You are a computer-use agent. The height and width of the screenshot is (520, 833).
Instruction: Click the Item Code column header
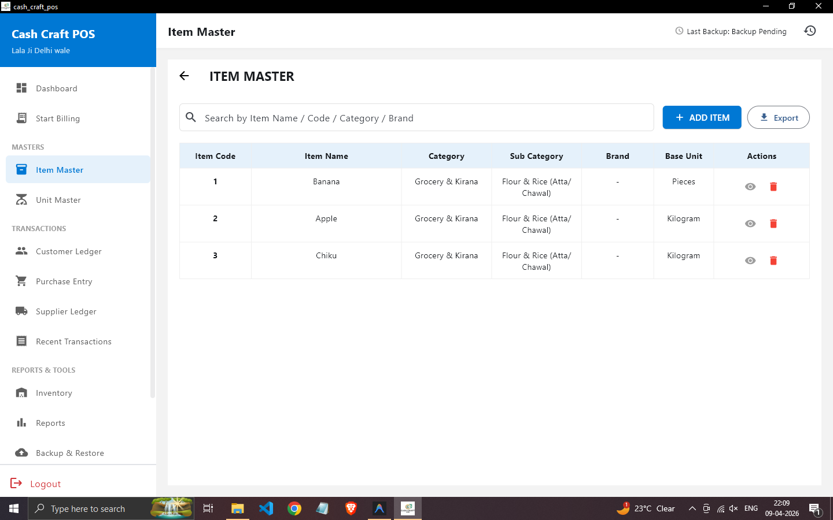[x=215, y=156]
